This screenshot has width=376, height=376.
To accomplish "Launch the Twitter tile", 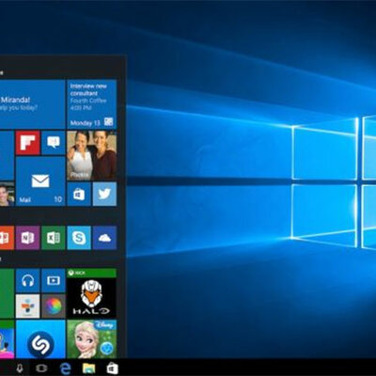I will 104,195.
